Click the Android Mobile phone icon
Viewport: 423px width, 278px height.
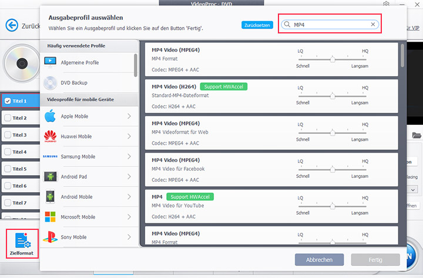[50, 196]
